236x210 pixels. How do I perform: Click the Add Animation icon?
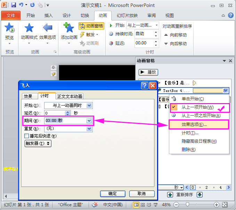pos(69,28)
